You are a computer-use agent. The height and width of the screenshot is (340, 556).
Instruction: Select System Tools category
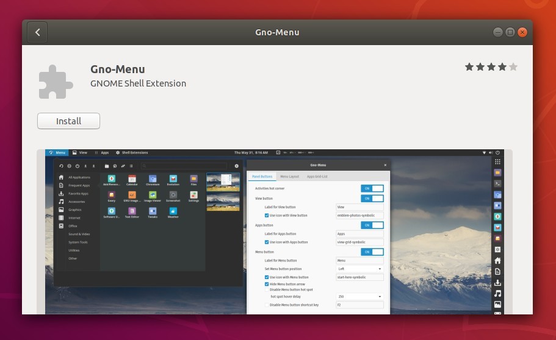[x=78, y=243]
